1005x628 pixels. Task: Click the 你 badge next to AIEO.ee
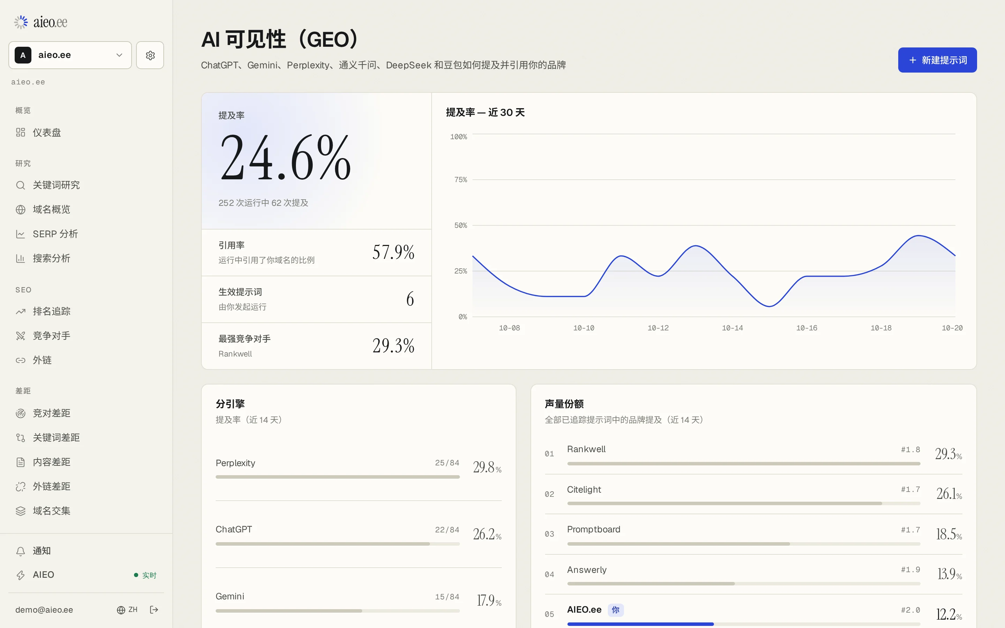pos(616,610)
